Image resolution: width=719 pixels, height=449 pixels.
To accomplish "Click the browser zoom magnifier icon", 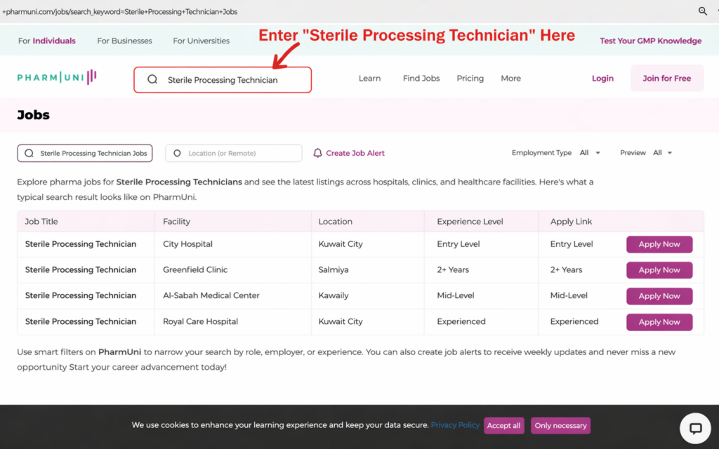I will tap(702, 11).
